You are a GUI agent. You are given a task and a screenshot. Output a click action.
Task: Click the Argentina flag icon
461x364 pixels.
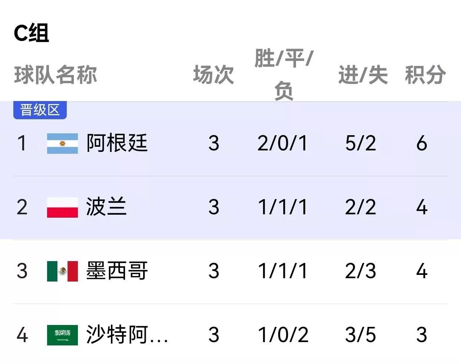point(62,143)
